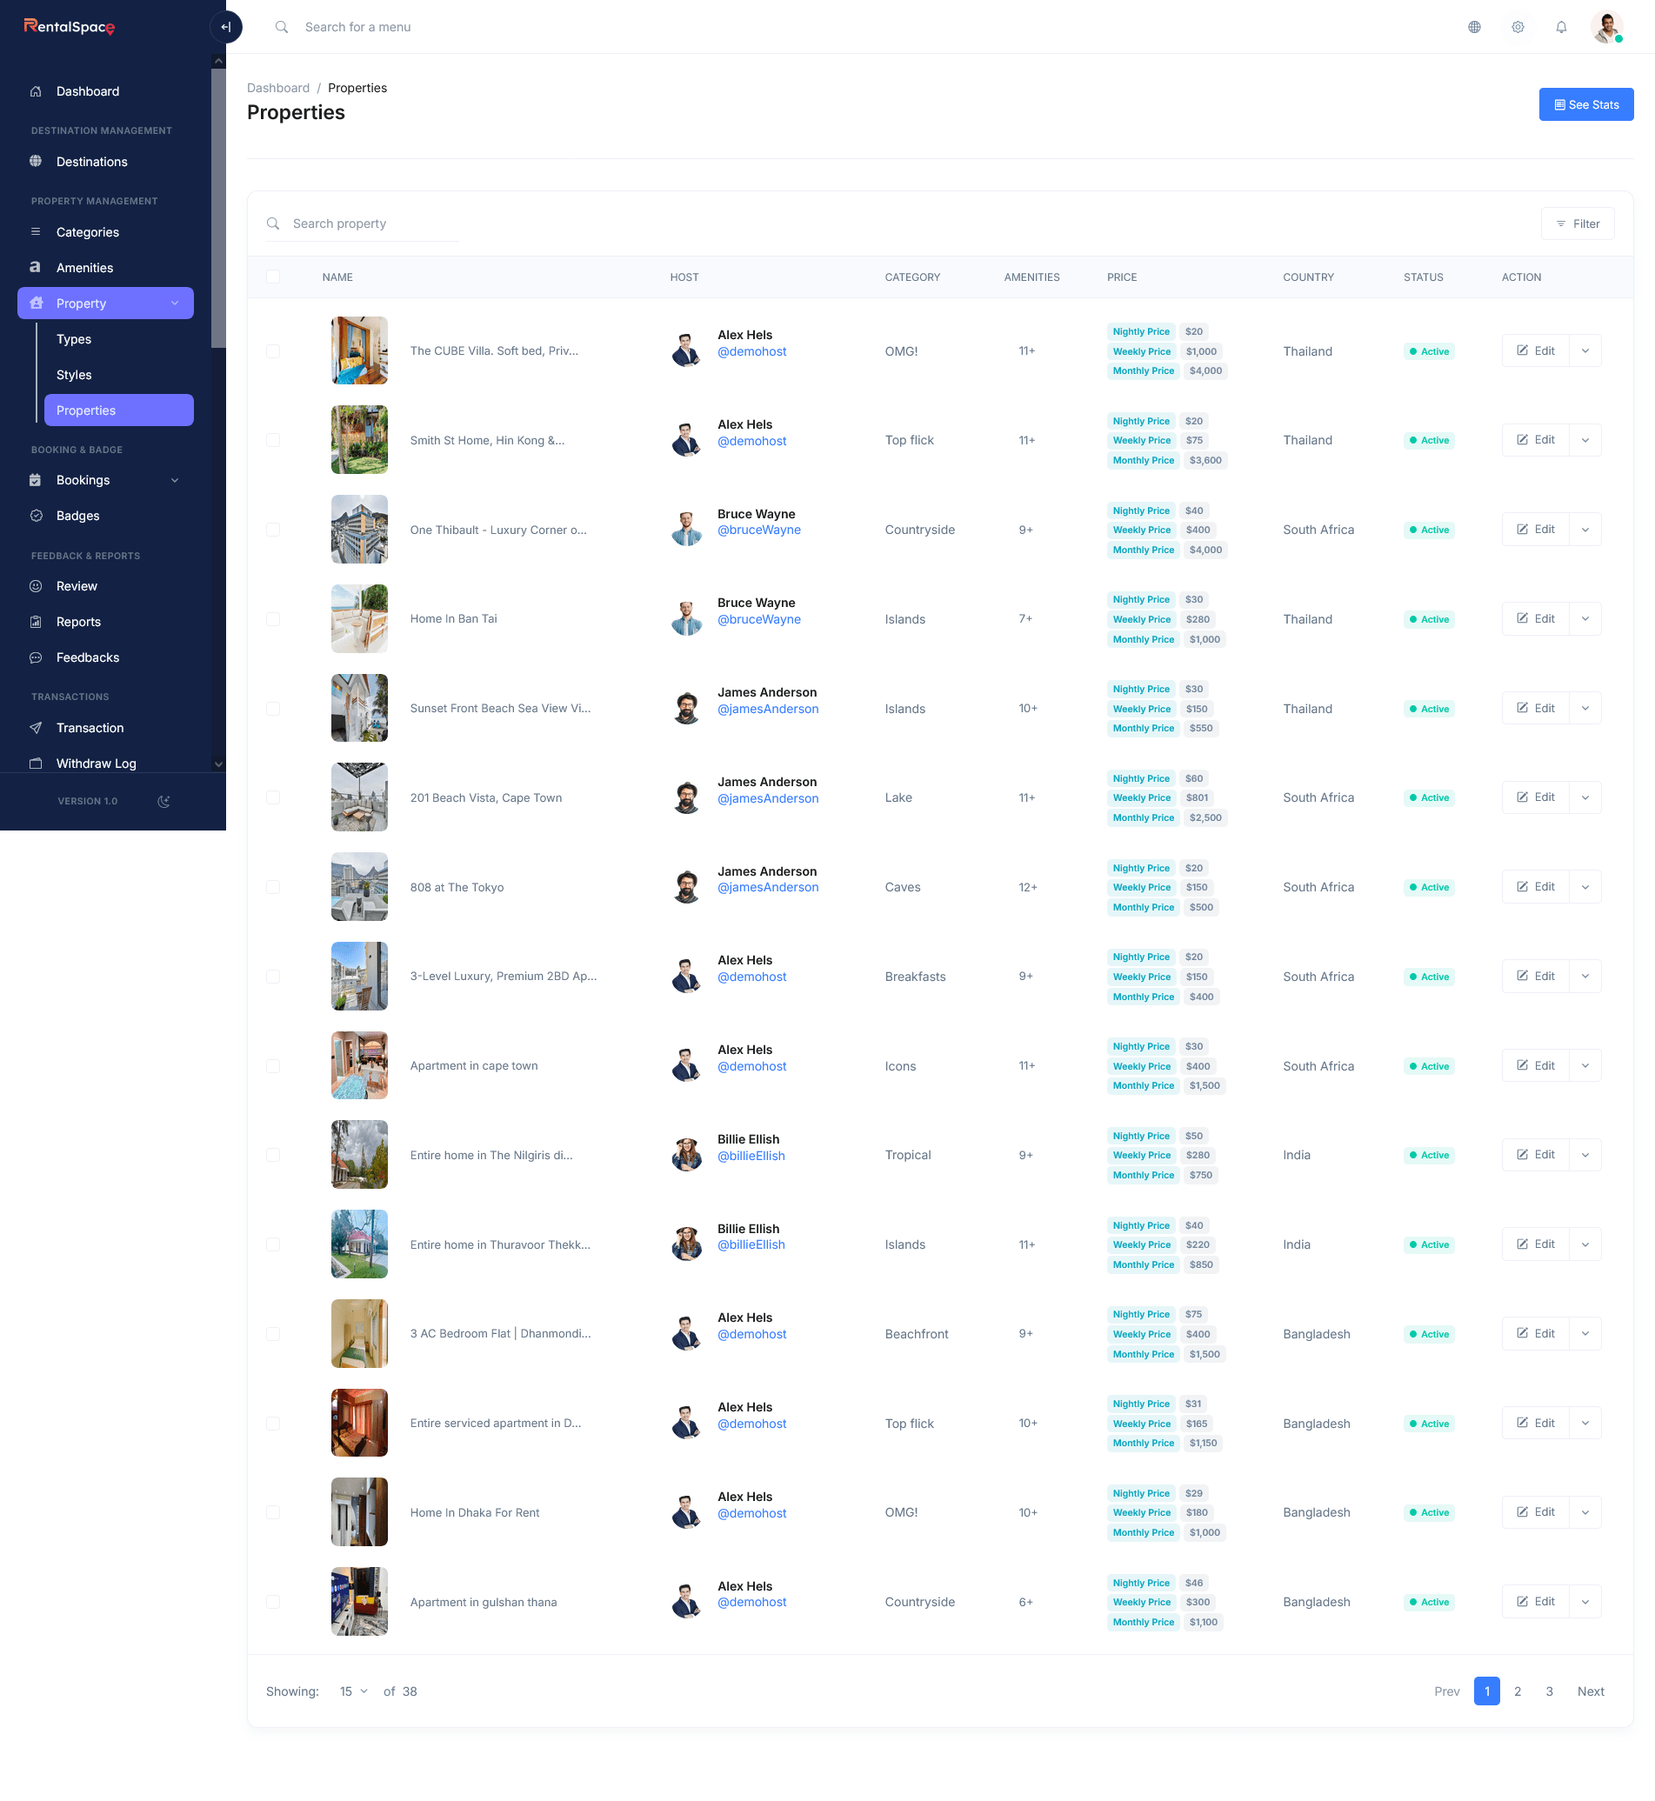Check the box for Smith St Home row
The width and height of the screenshot is (1655, 1801).
(273, 440)
